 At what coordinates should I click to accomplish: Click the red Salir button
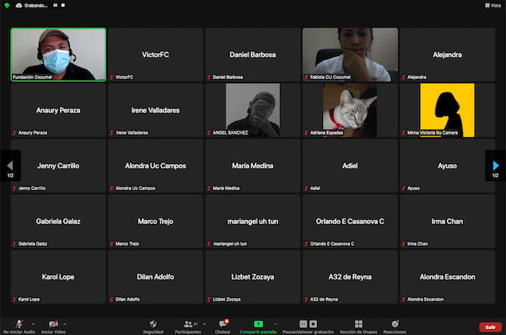(491, 327)
